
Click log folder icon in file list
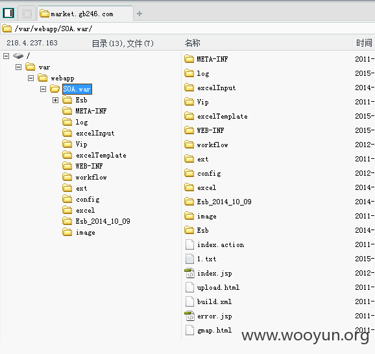189,73
